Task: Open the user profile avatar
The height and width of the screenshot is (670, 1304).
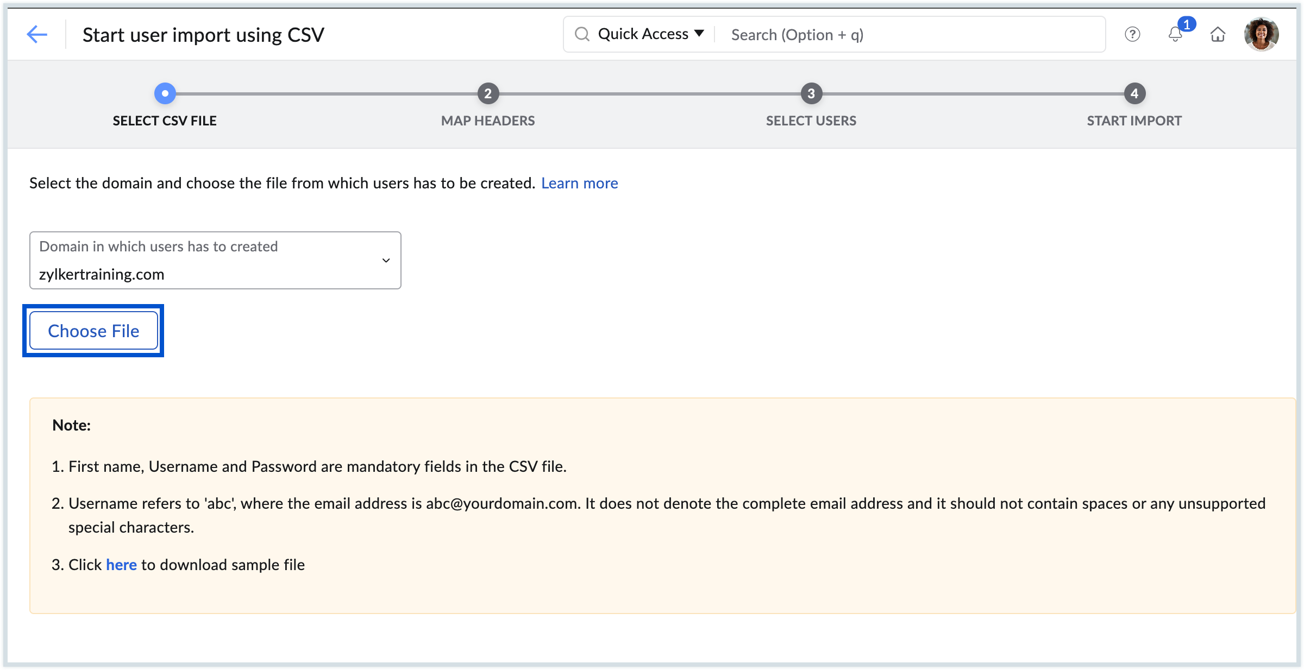Action: point(1262,34)
